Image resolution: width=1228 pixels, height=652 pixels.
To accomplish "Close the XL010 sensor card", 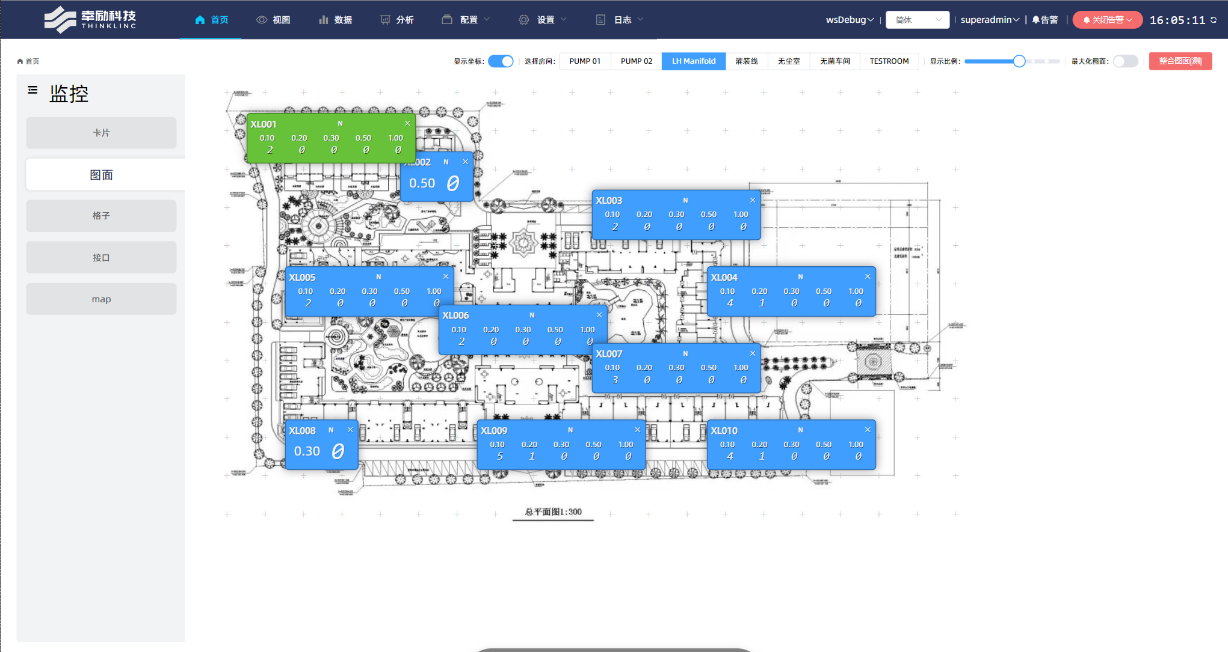I will click(x=868, y=430).
